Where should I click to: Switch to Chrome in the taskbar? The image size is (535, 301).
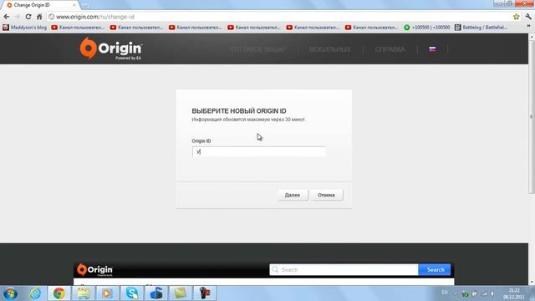[x=59, y=293]
